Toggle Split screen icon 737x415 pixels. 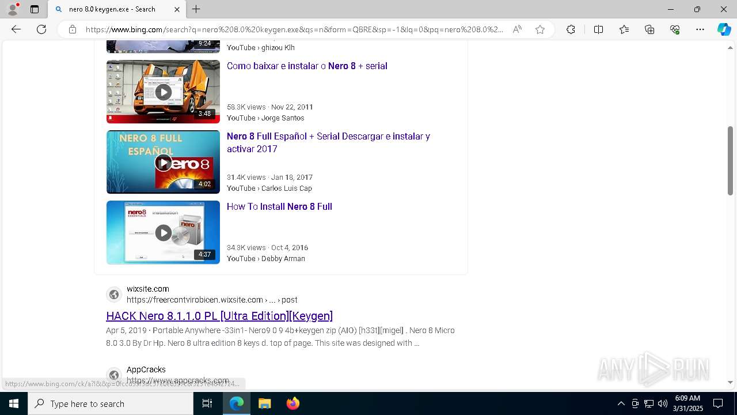(x=598, y=29)
